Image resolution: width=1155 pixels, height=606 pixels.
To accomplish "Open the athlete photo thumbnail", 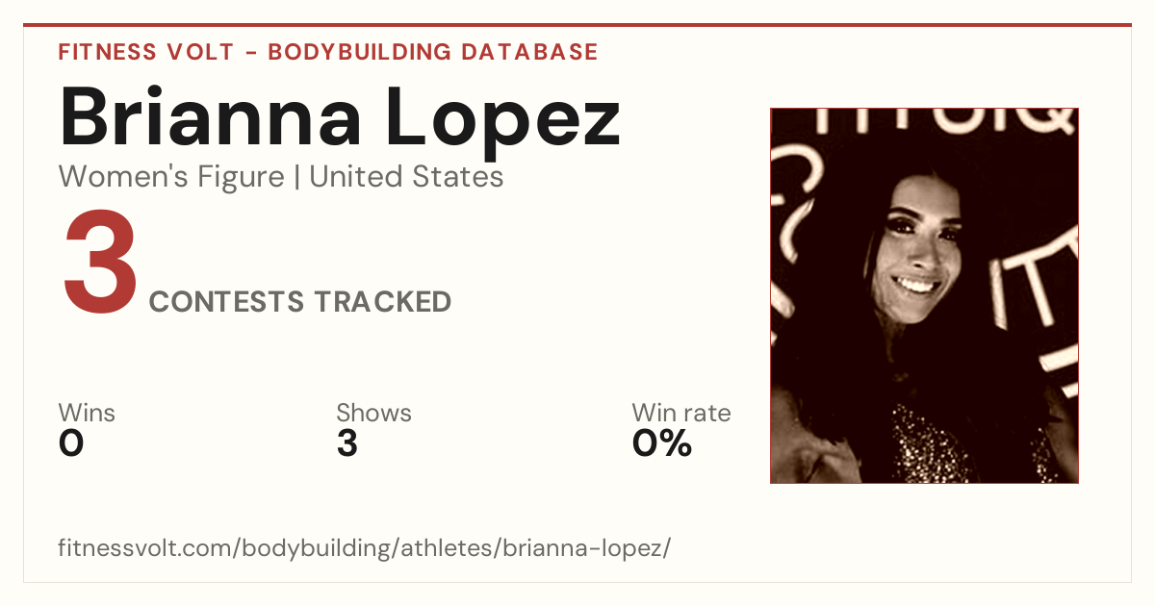I will 924,295.
